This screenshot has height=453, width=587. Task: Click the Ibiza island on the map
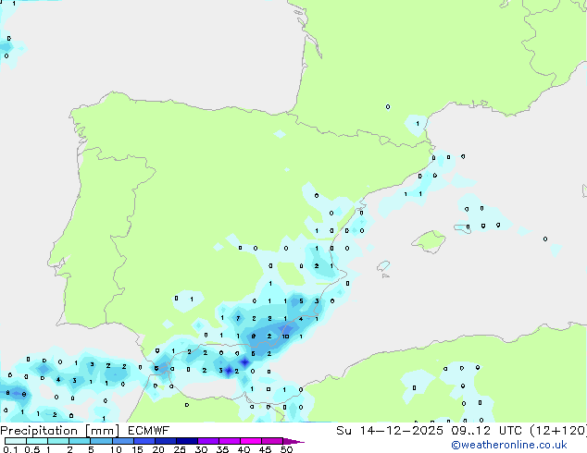pos(383,266)
